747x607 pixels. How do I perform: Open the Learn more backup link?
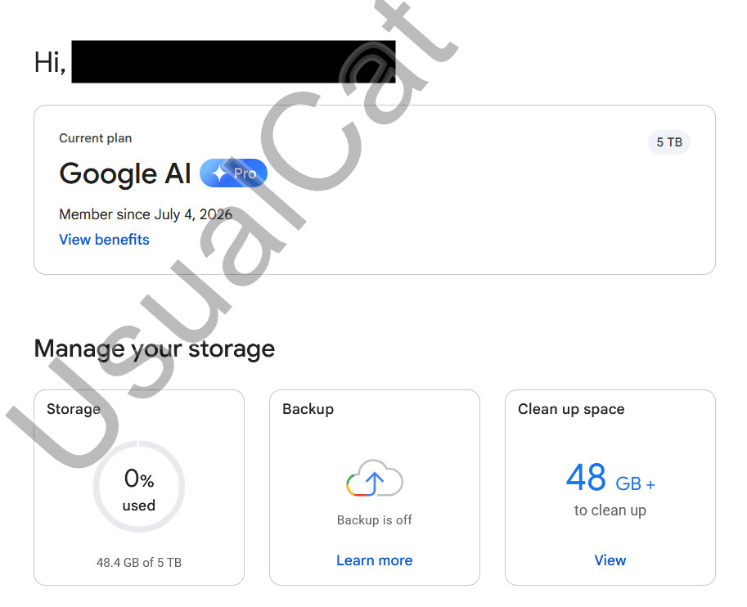tap(375, 560)
